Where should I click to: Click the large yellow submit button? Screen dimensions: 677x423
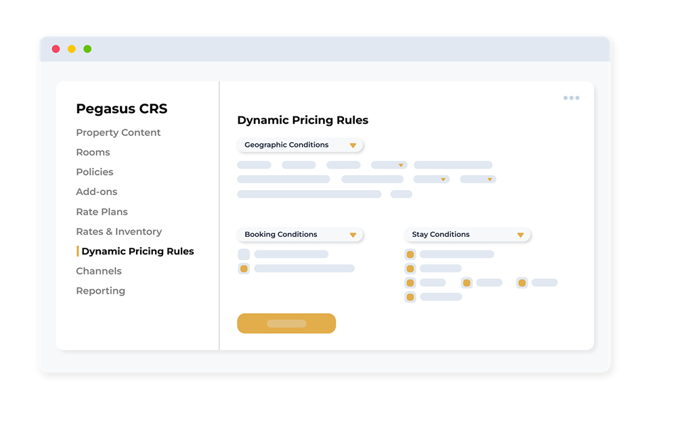(x=286, y=324)
